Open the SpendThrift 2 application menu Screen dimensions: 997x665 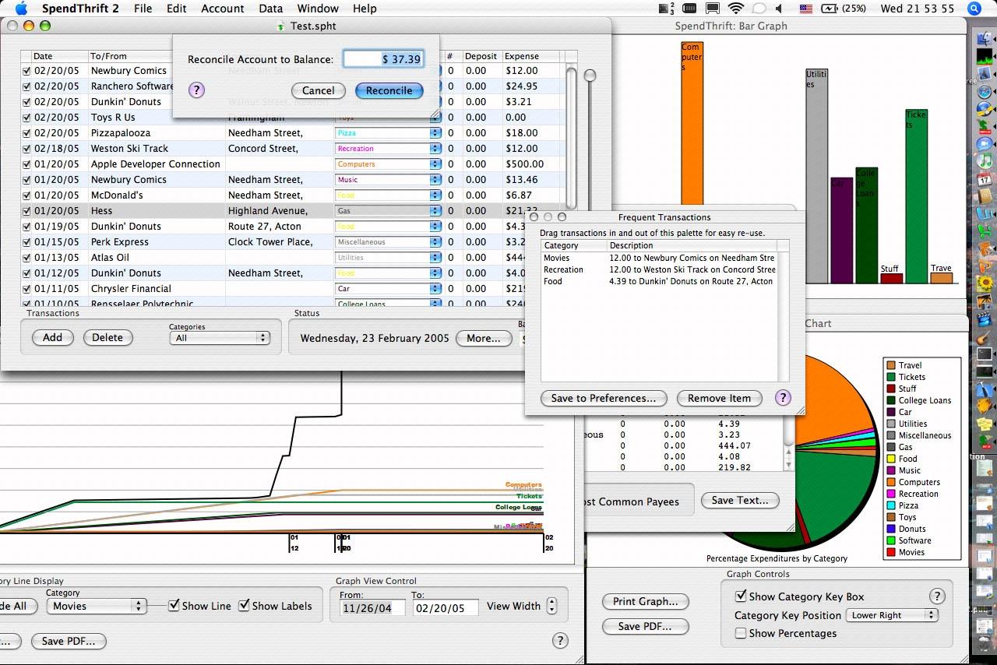pos(80,9)
